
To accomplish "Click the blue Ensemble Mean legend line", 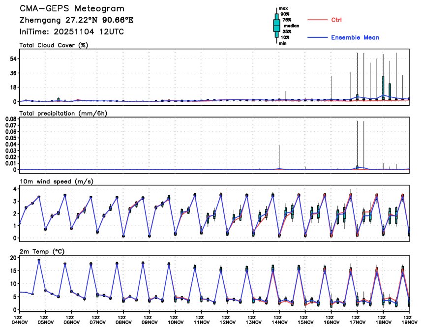I will pos(317,37).
